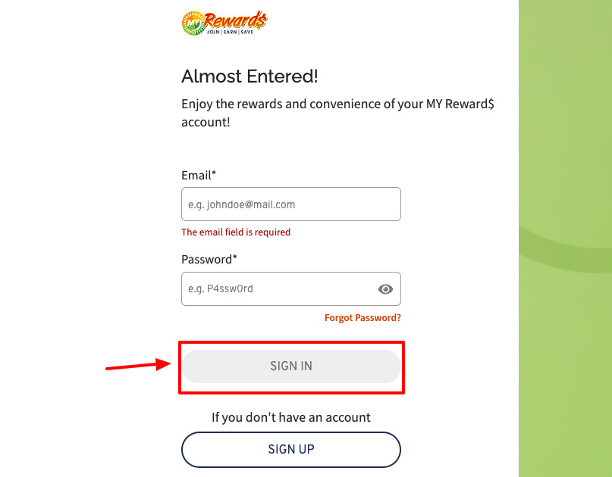
Task: Click the green sidebar area
Action: (x=565, y=238)
